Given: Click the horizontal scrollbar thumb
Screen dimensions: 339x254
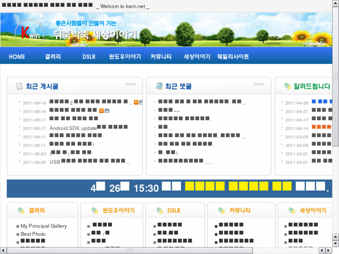Looking at the screenshot, I should (130, 251).
